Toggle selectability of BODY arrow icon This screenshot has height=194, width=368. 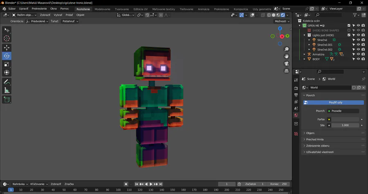coord(354,59)
